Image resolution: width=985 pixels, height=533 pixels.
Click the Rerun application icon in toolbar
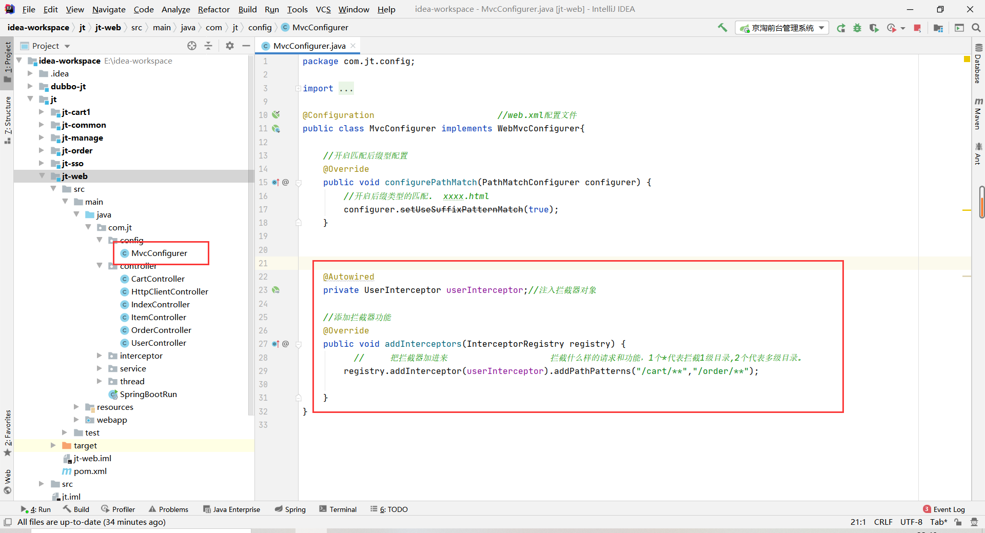click(841, 28)
